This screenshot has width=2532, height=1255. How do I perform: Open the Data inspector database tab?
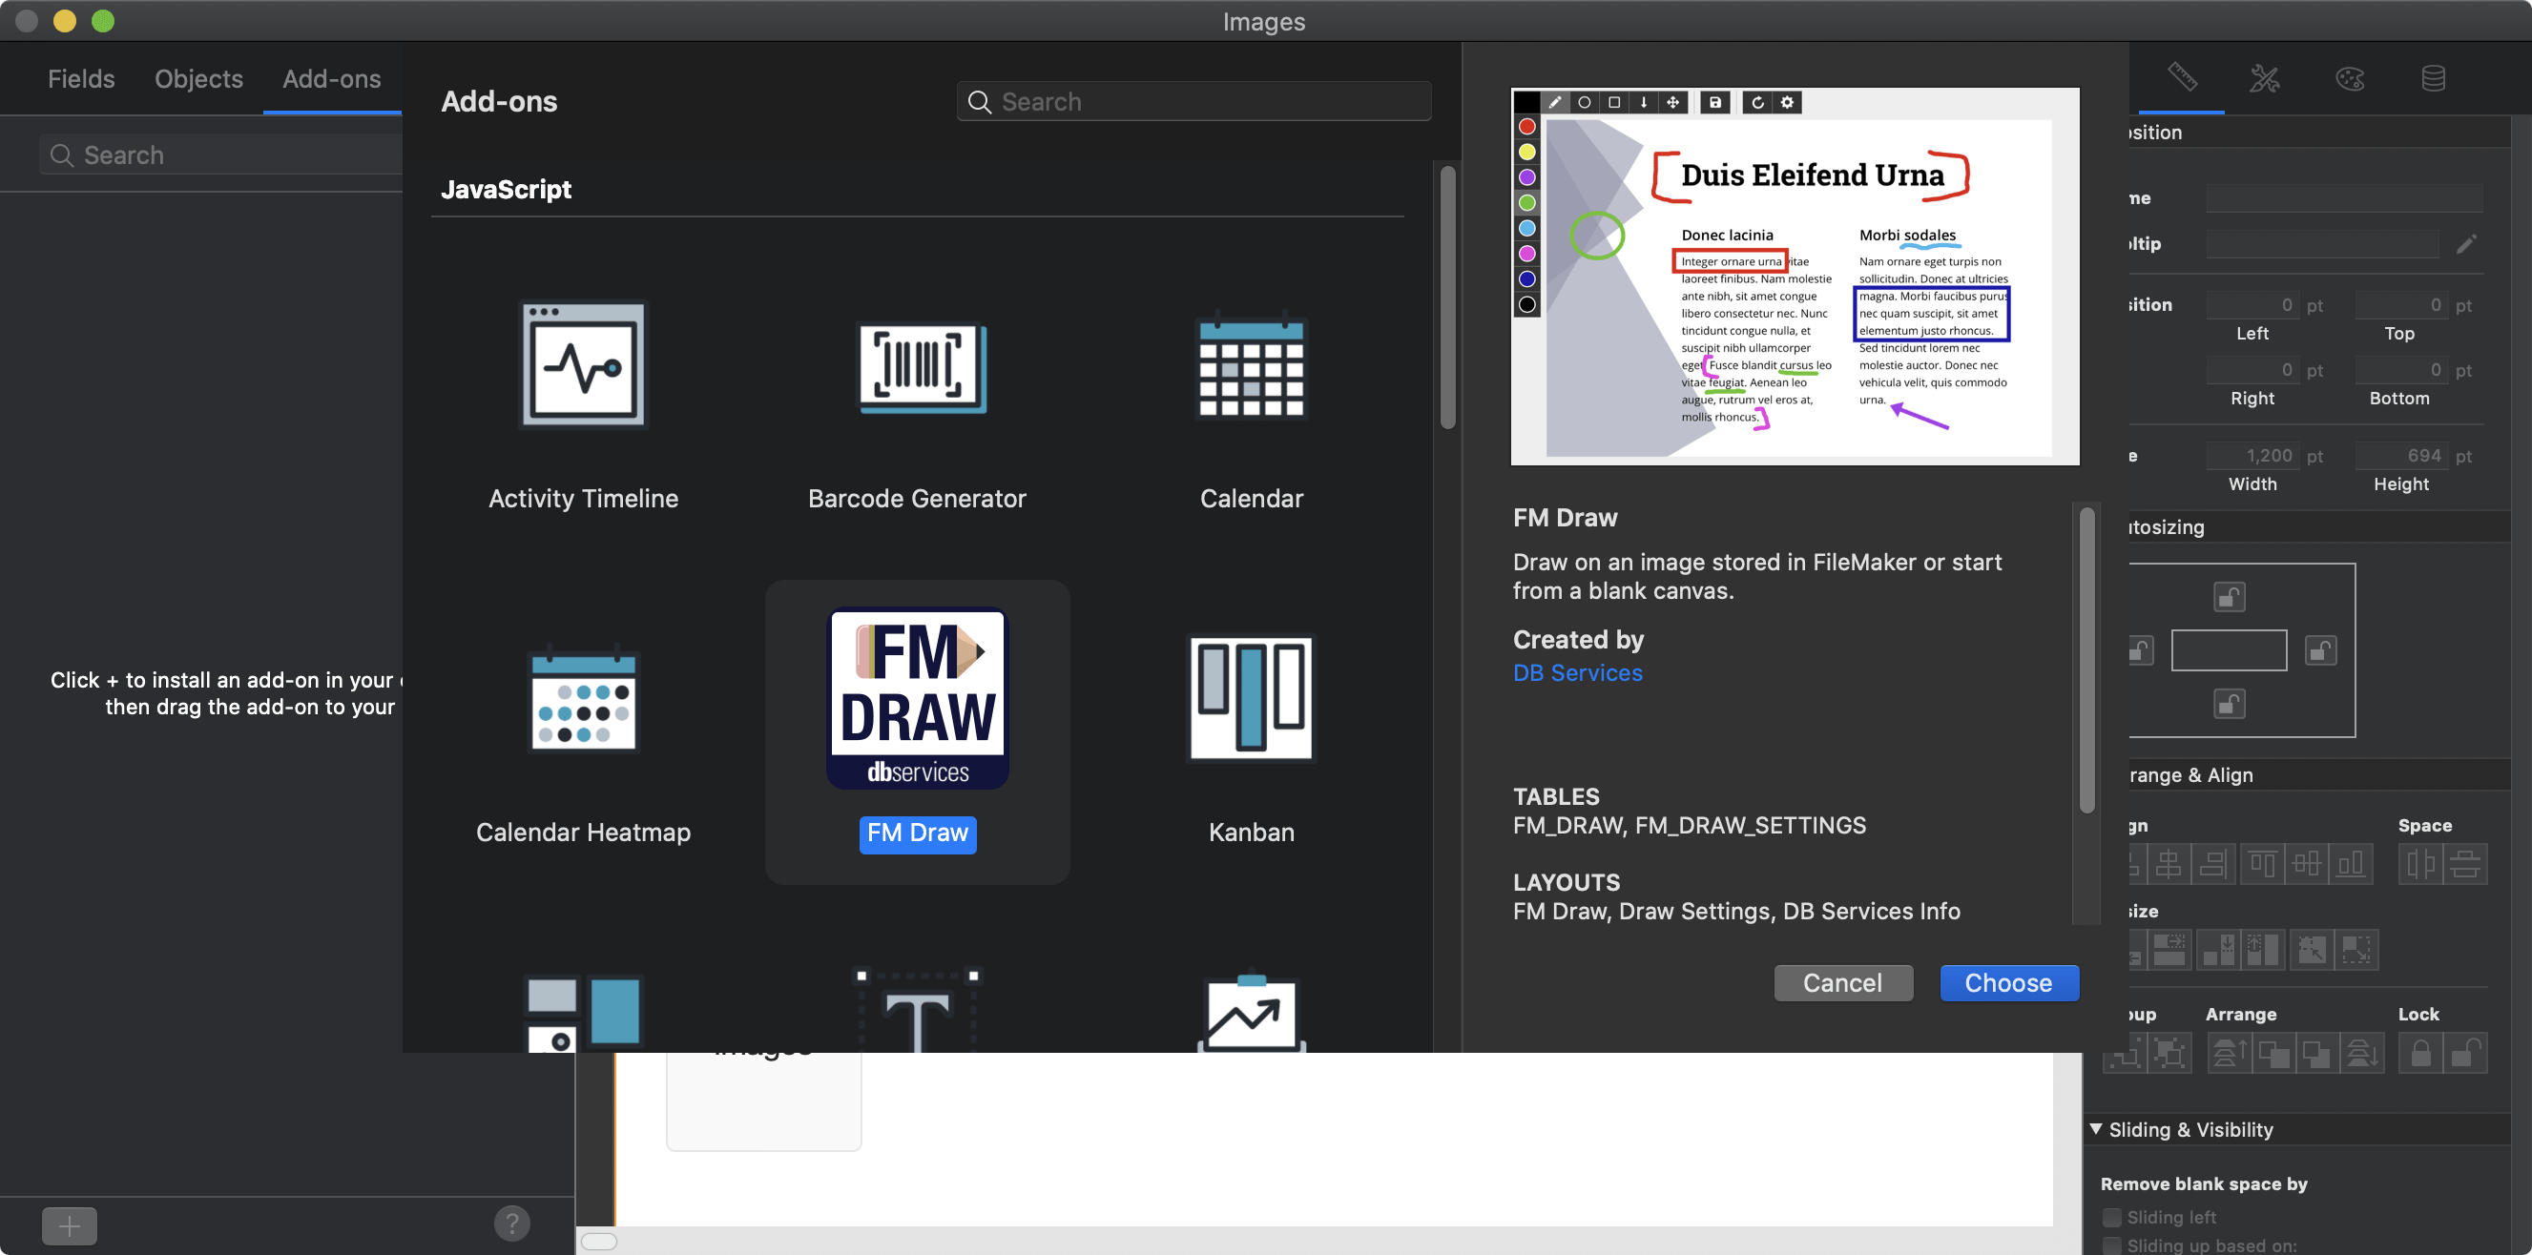(2433, 77)
